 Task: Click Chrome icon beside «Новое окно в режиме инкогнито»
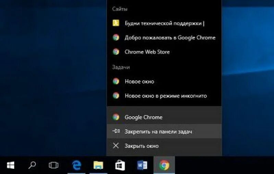116,95
